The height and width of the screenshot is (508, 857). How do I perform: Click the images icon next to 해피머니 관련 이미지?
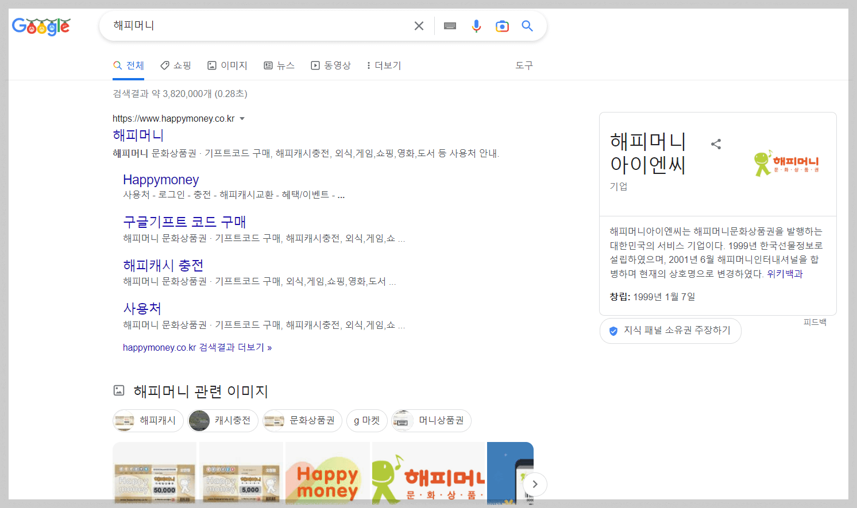tap(118, 390)
